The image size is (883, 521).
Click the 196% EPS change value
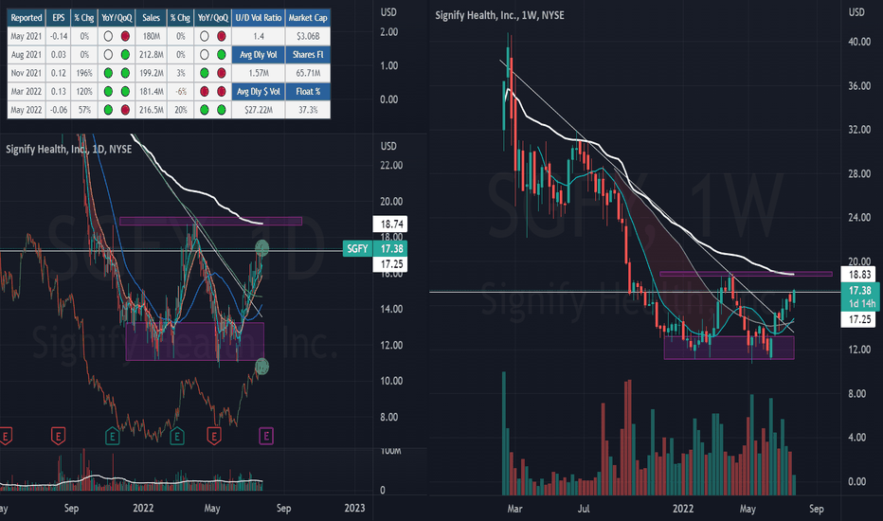84,73
